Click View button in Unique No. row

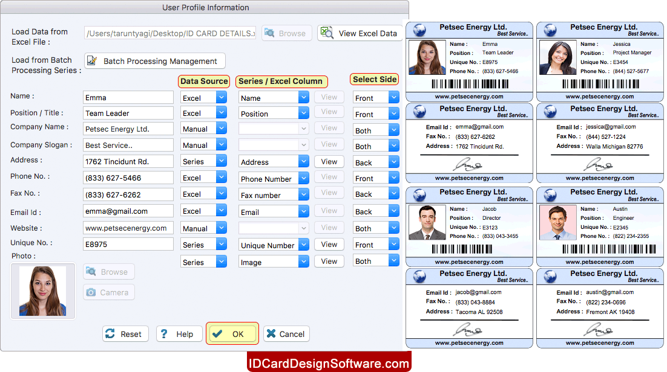pyautogui.click(x=329, y=244)
